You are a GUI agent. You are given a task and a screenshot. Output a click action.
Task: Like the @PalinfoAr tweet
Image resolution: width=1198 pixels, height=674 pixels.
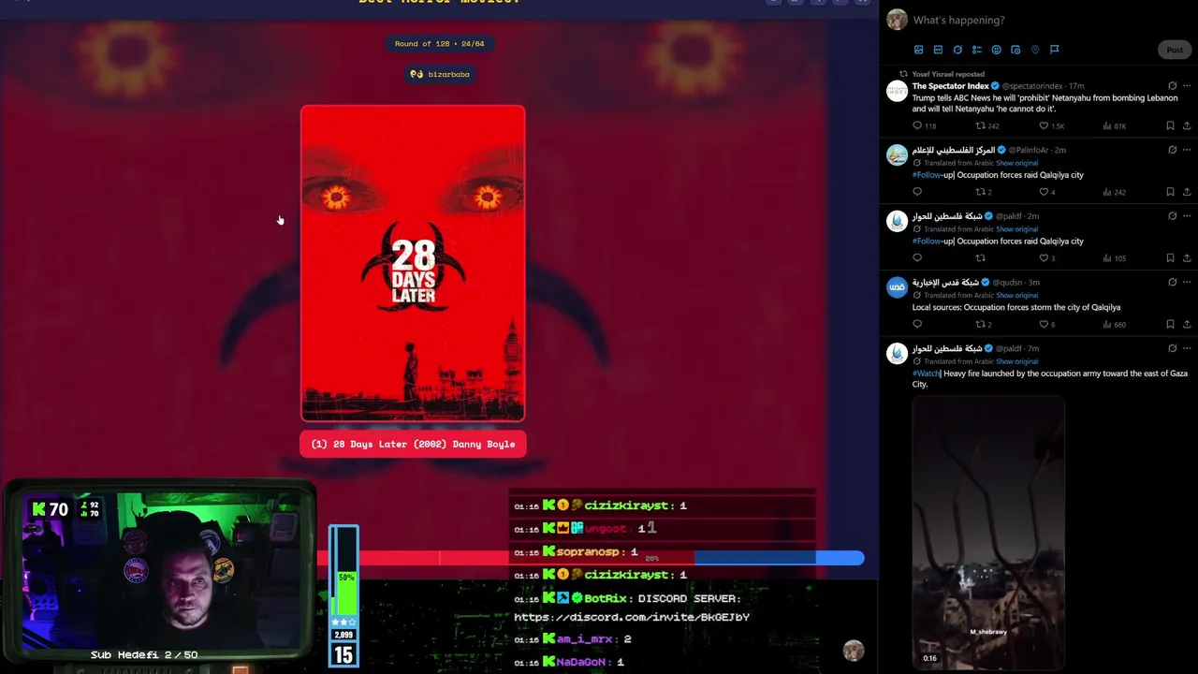click(x=1044, y=192)
